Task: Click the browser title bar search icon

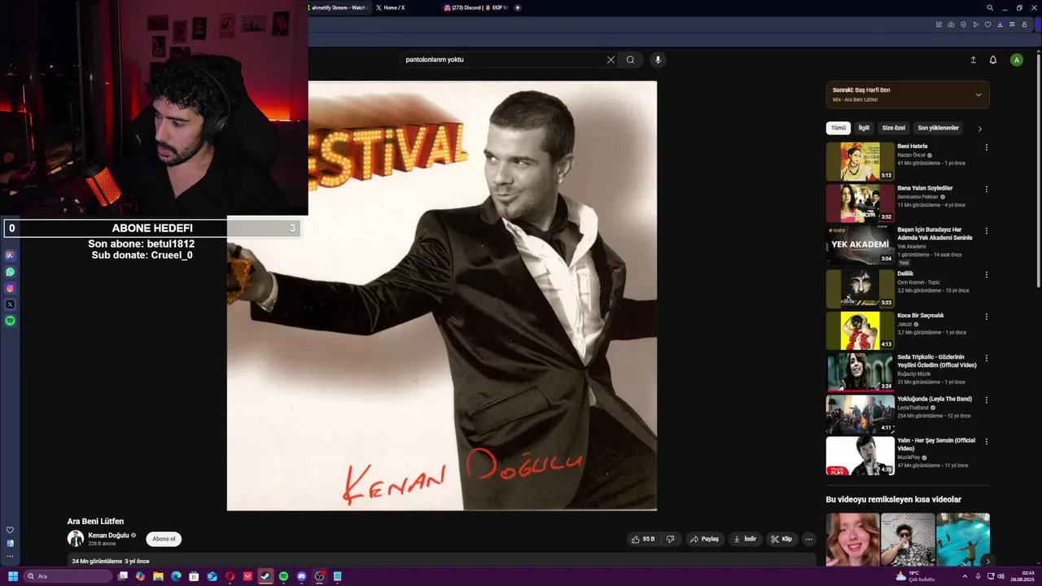Action: [990, 7]
